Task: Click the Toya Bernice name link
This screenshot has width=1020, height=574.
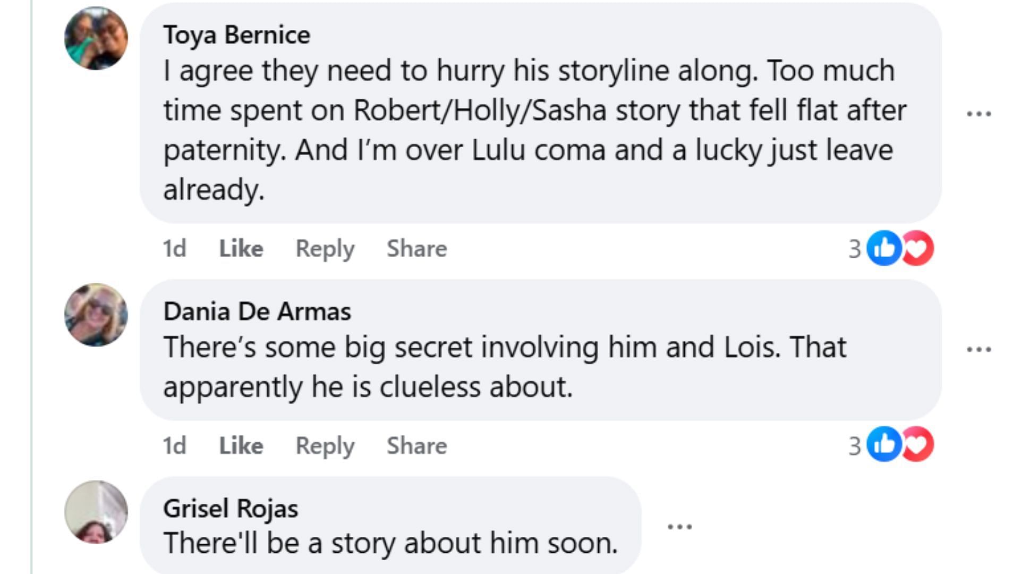Action: pos(236,35)
